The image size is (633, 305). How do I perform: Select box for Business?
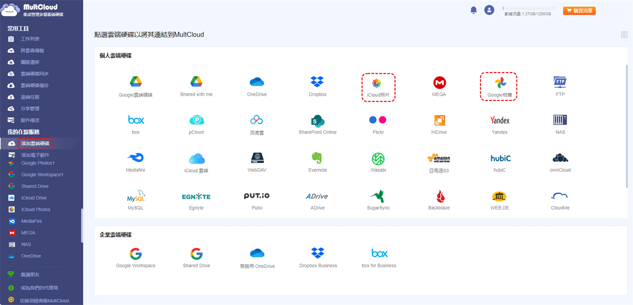(379, 253)
